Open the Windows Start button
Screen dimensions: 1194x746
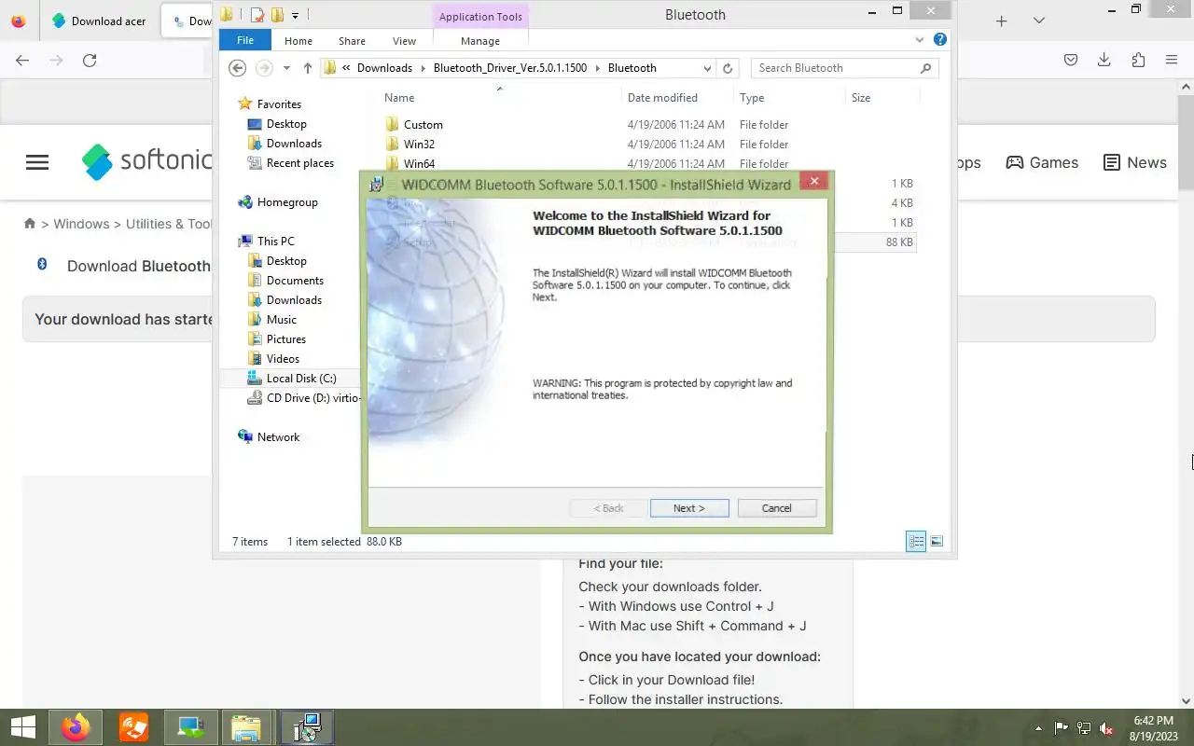tap(23, 727)
